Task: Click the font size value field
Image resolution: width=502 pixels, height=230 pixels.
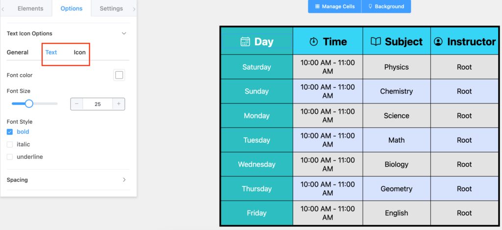Action: pyautogui.click(x=98, y=104)
